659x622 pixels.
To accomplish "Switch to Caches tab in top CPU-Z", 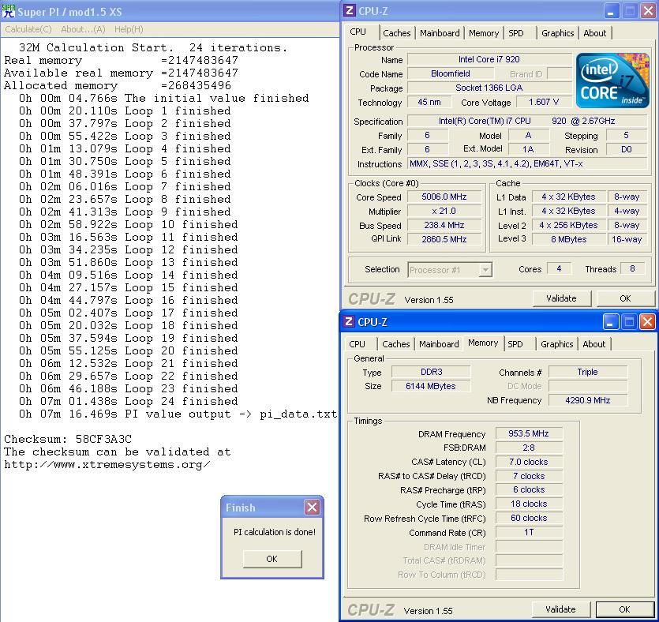I will [397, 33].
